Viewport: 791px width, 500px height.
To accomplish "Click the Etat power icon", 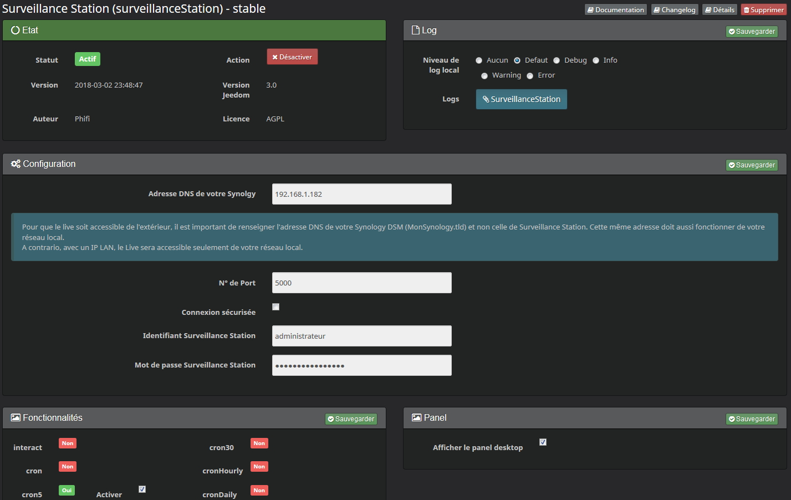I will 16,30.
